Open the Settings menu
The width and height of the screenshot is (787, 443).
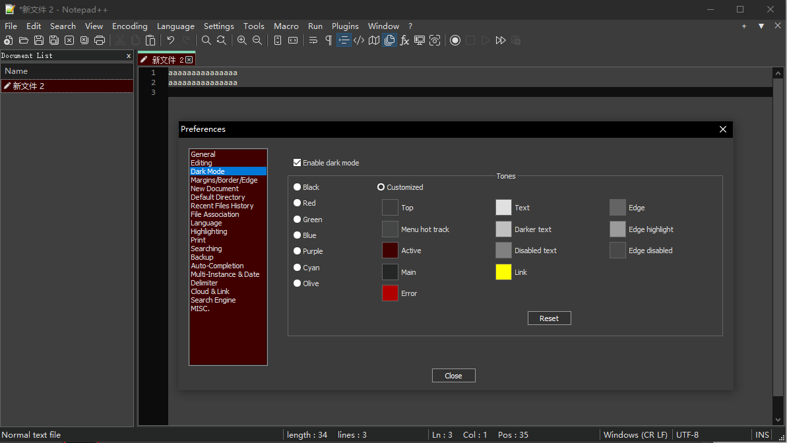point(219,26)
